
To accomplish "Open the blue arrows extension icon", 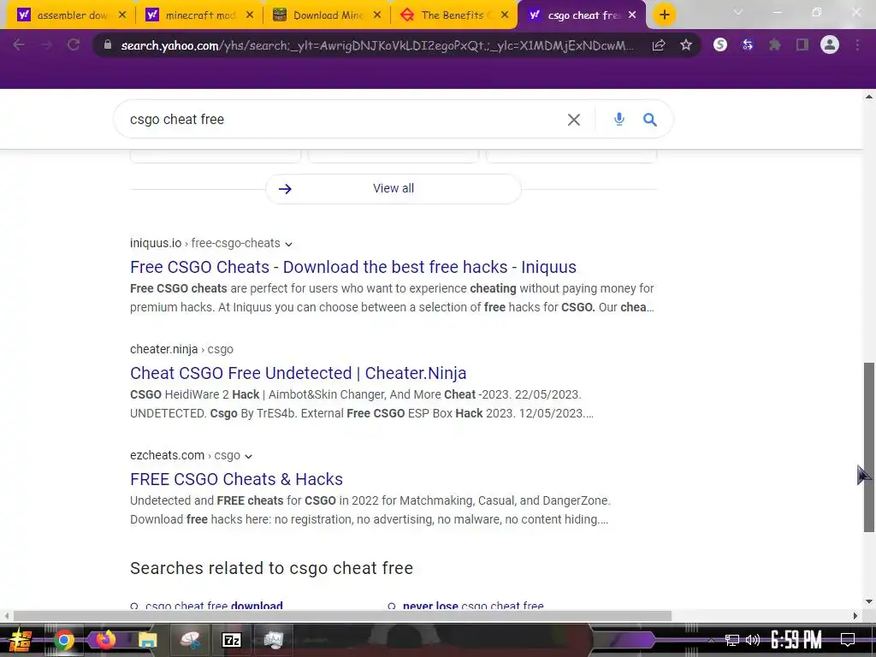I will click(748, 44).
